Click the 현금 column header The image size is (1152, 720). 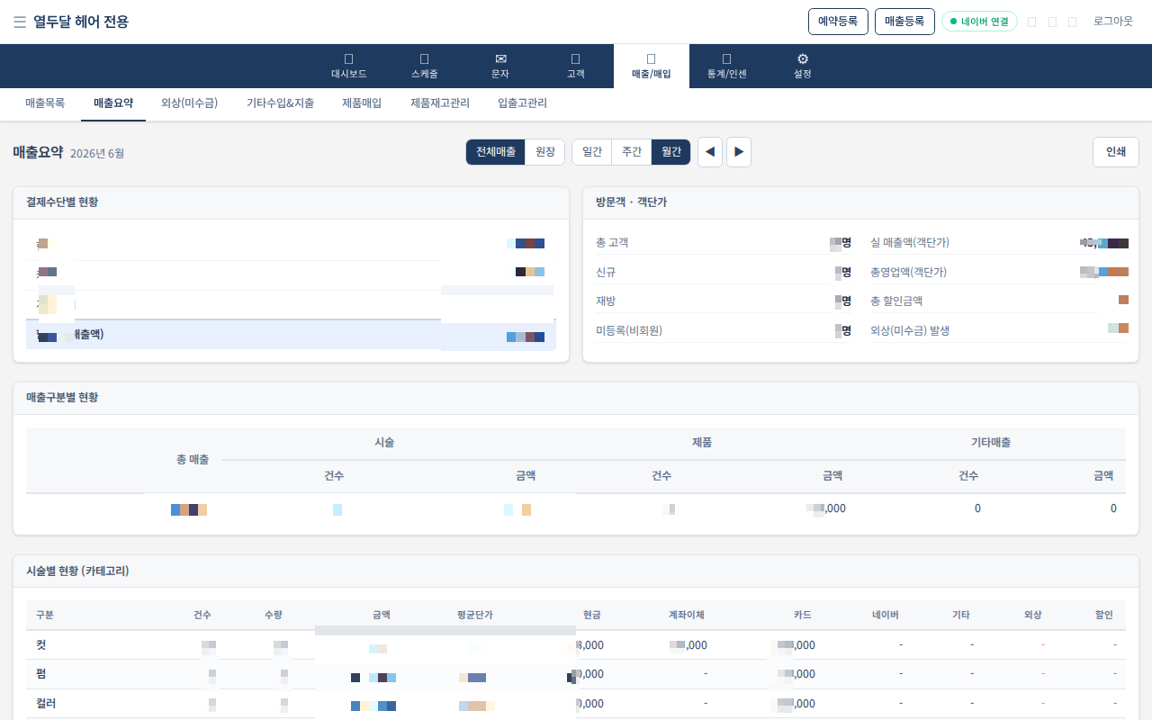[592, 615]
